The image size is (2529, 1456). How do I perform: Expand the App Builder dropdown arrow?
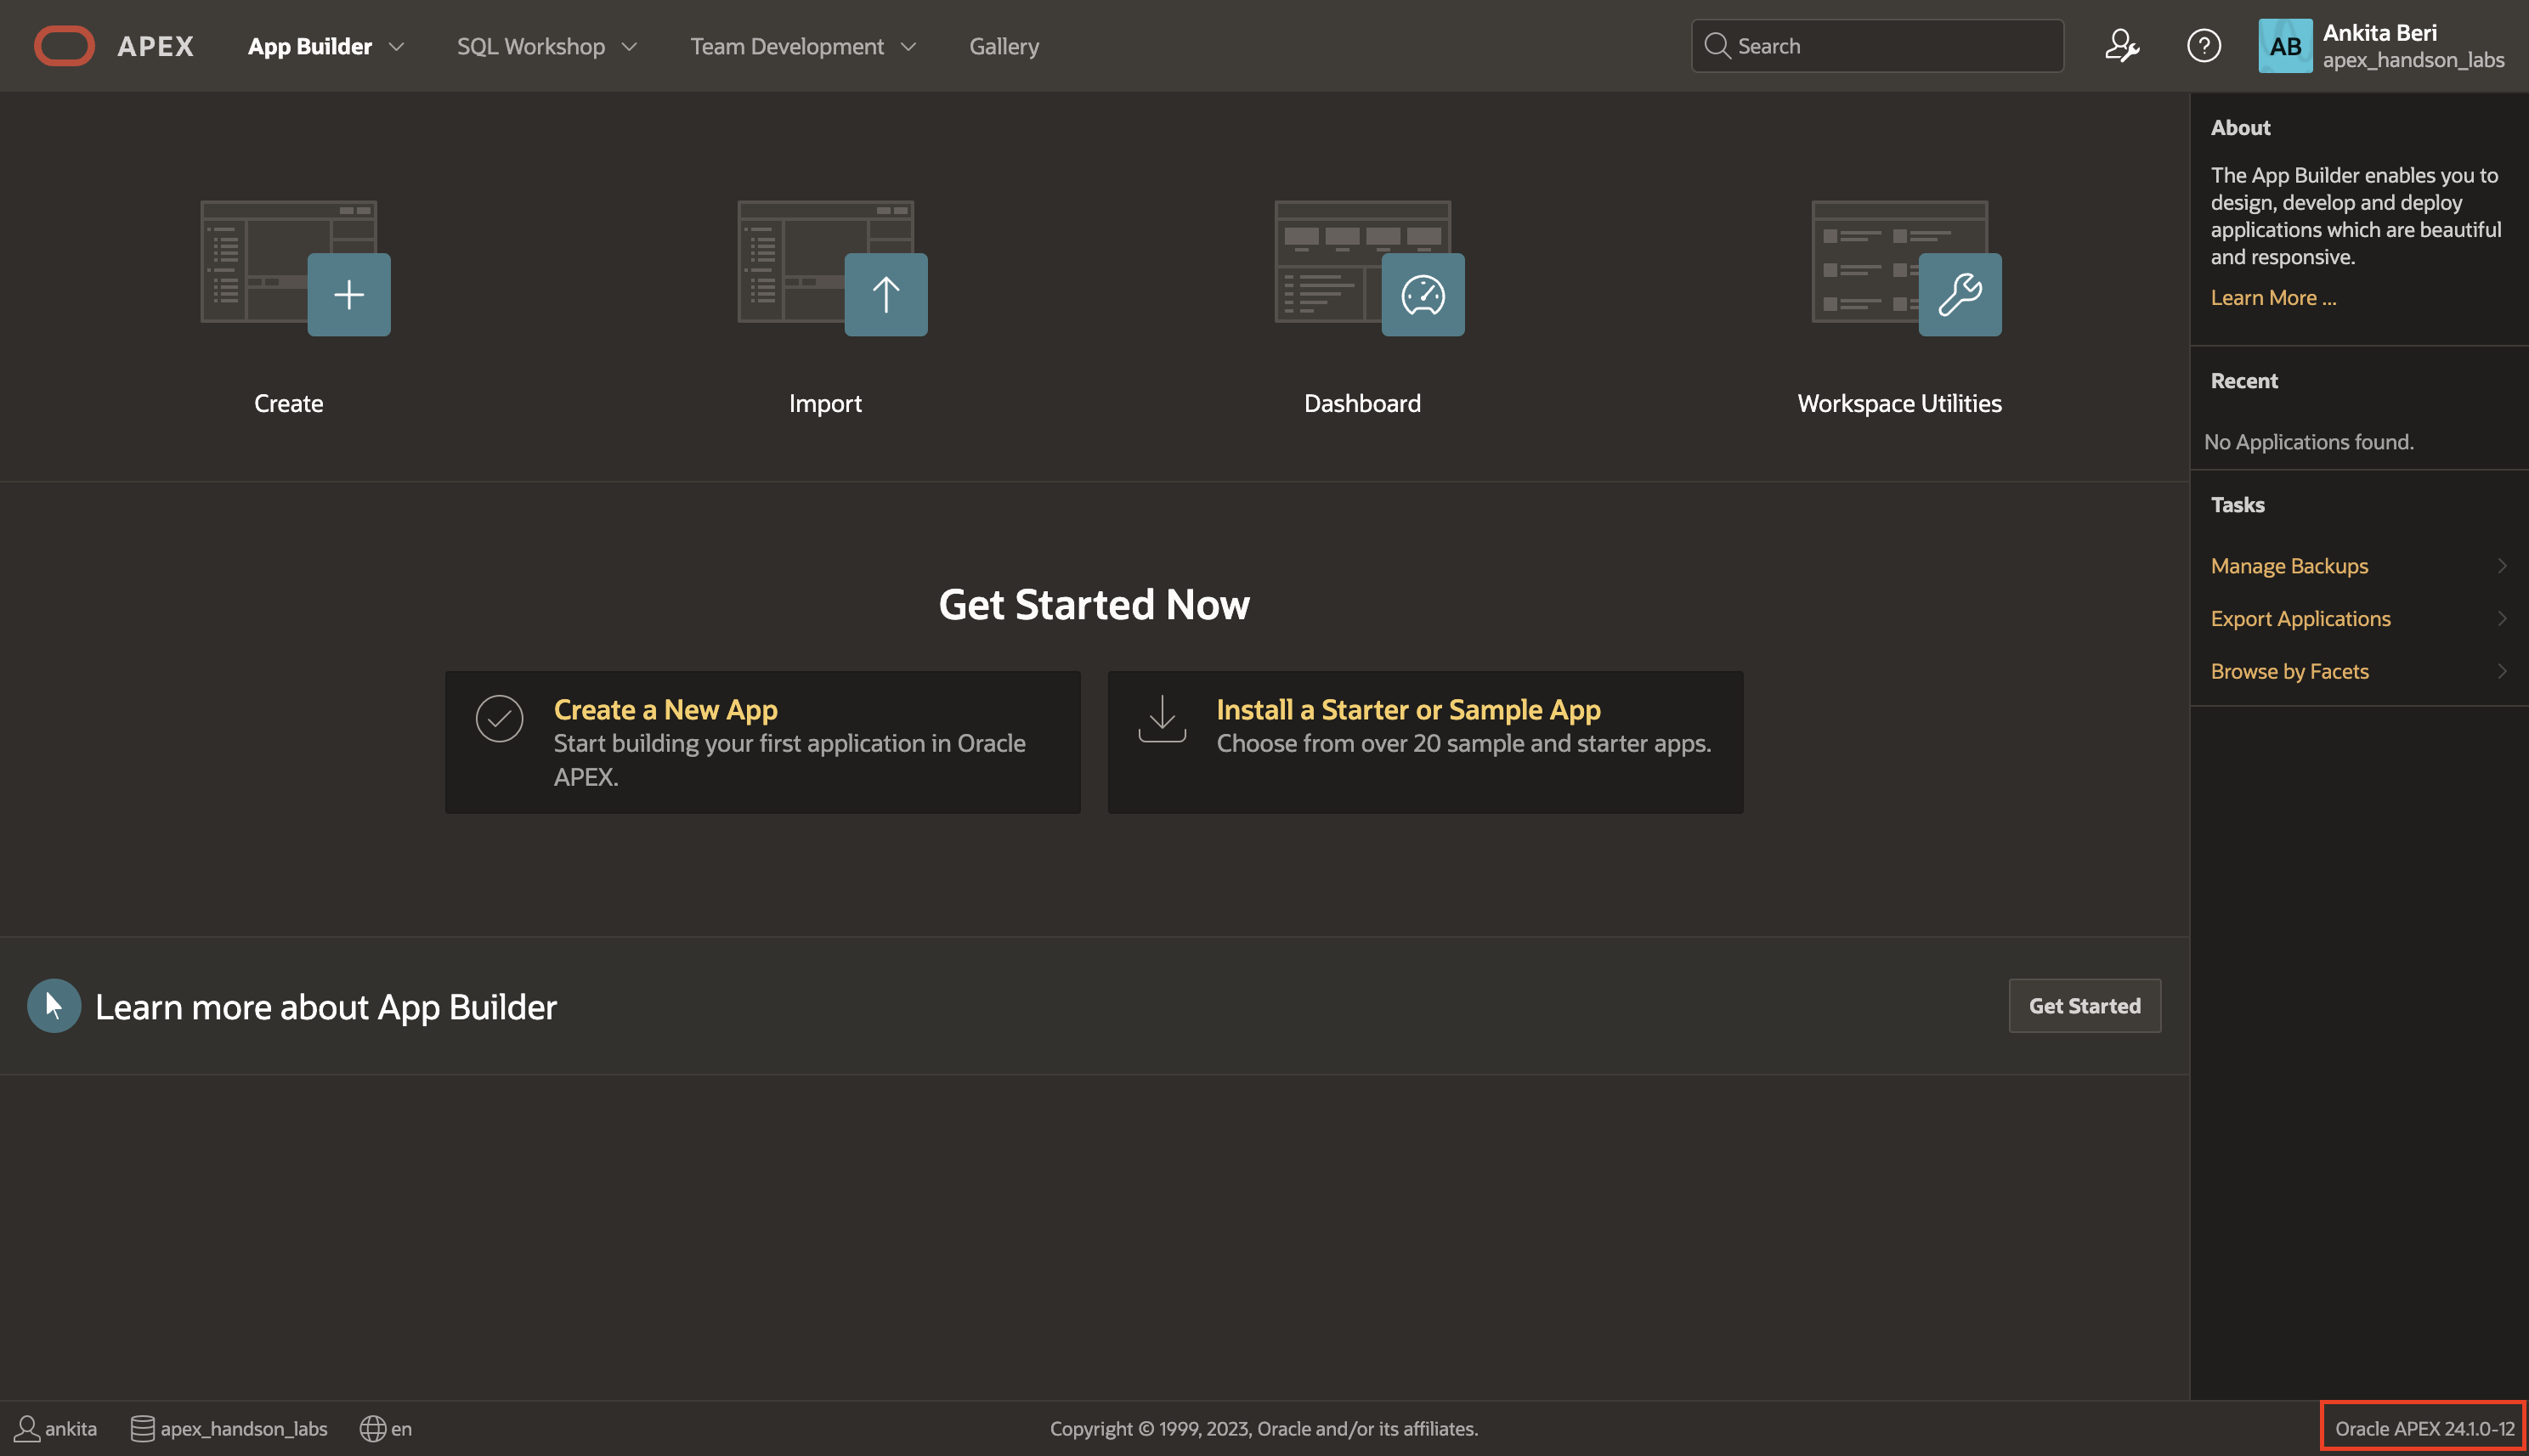pyautogui.click(x=396, y=47)
